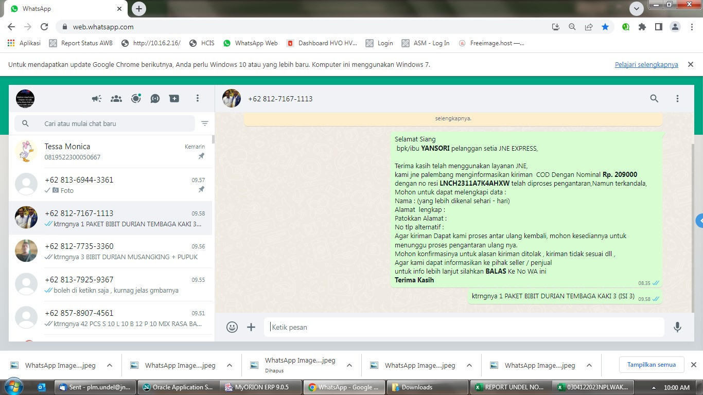Expand options for the first WhatsApp Image download
This screenshot has height=395, width=703.
110,365
